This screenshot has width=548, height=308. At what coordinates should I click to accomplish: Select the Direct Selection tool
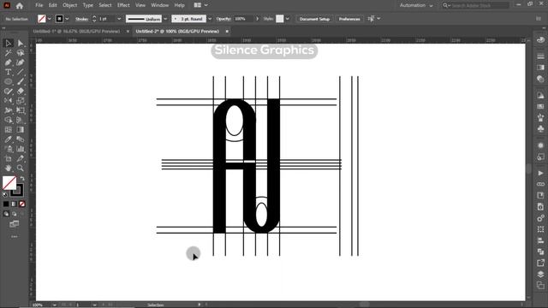[21, 43]
